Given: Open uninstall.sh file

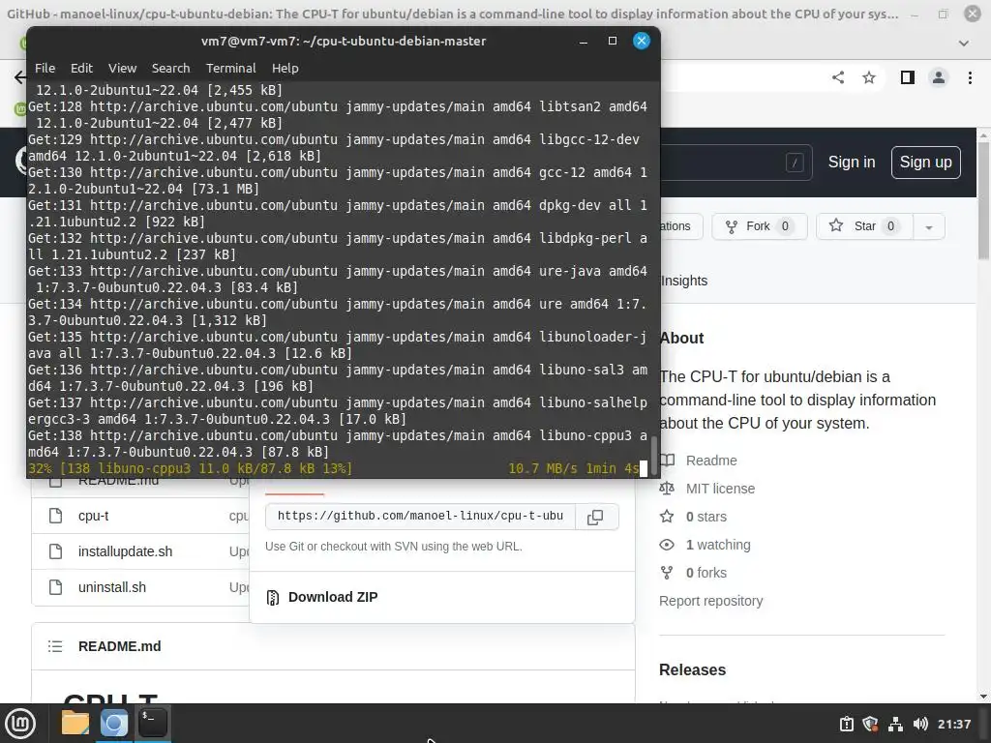Looking at the screenshot, I should point(112,587).
